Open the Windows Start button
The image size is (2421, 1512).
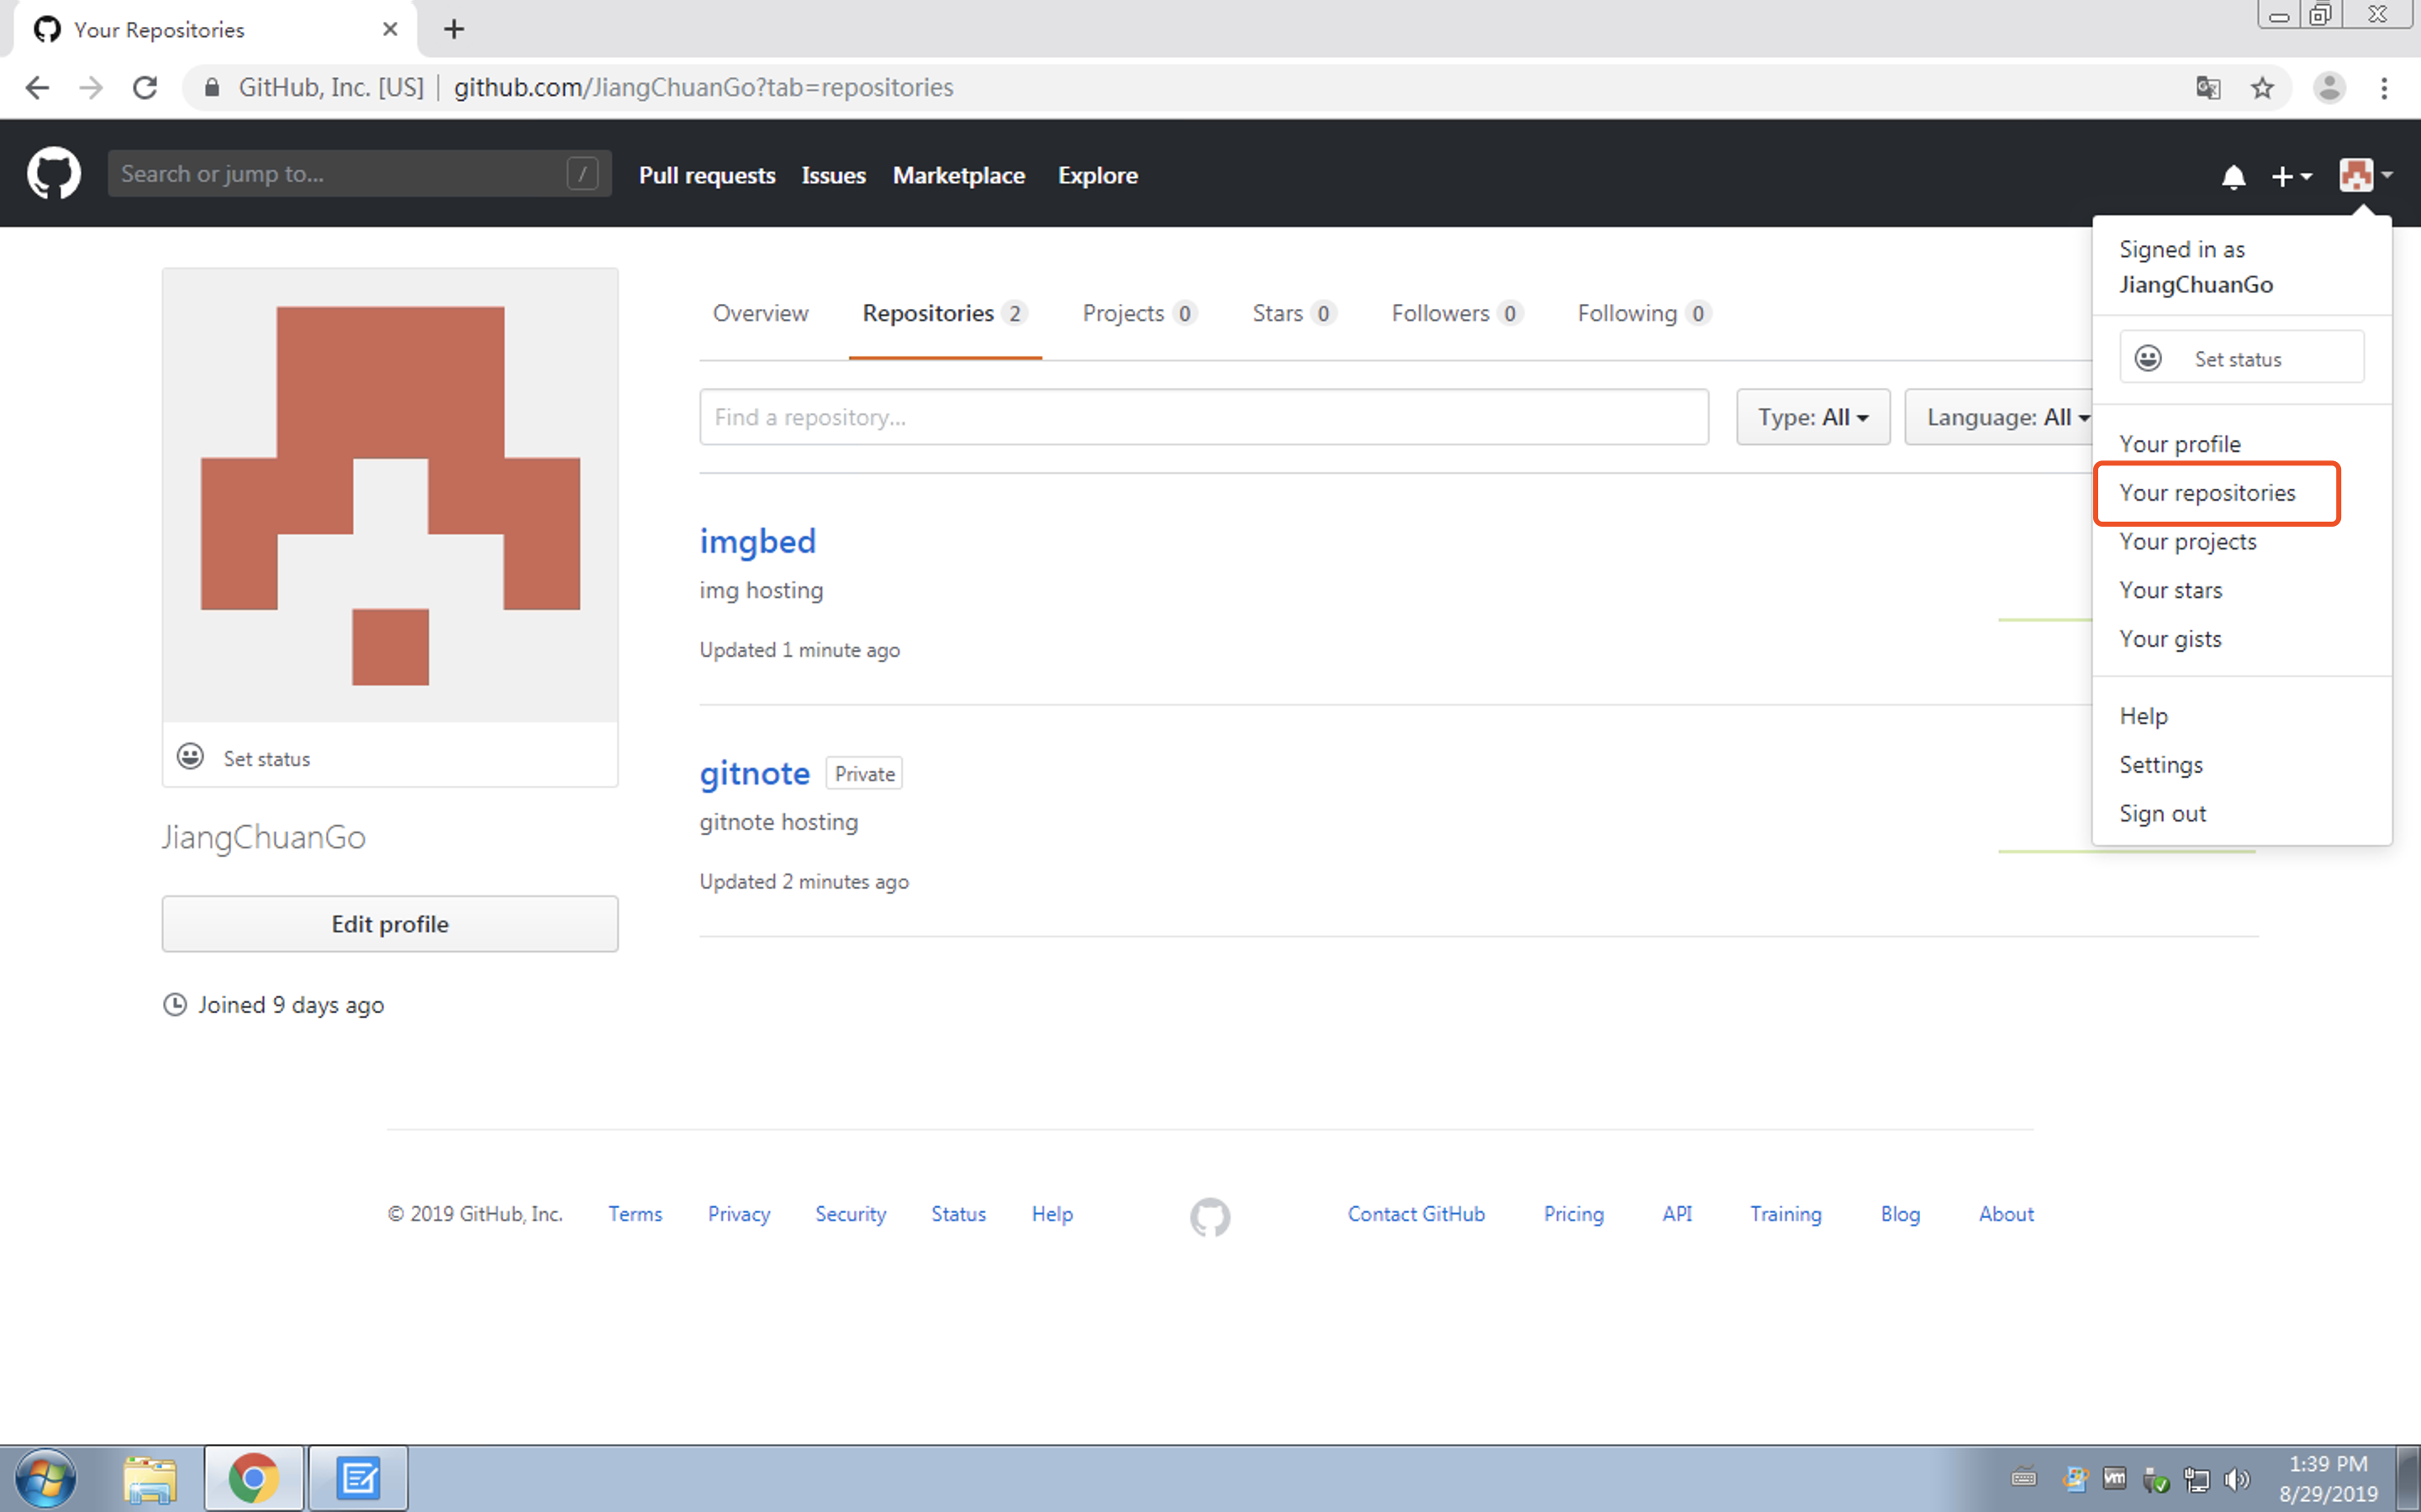[x=45, y=1478]
